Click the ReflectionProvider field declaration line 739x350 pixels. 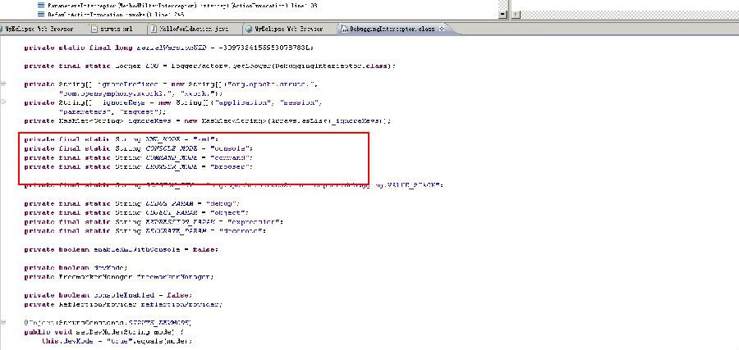pyautogui.click(x=123, y=304)
